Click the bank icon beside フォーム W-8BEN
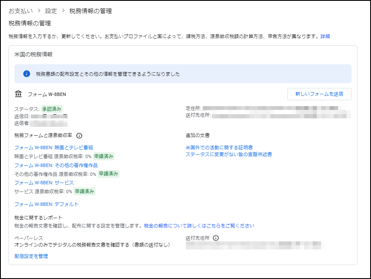 click(x=18, y=94)
